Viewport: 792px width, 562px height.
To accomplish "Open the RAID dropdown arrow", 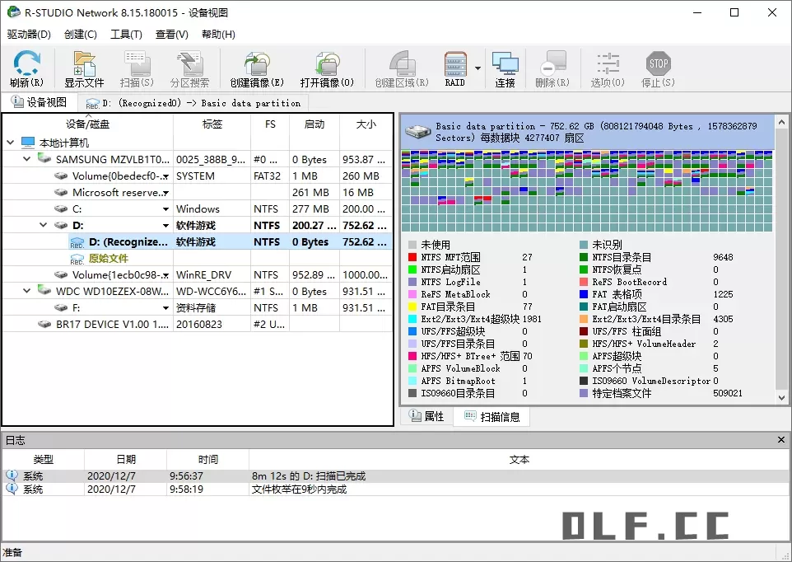I will [478, 68].
